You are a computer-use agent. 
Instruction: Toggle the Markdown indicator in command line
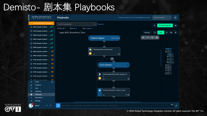point(172,105)
